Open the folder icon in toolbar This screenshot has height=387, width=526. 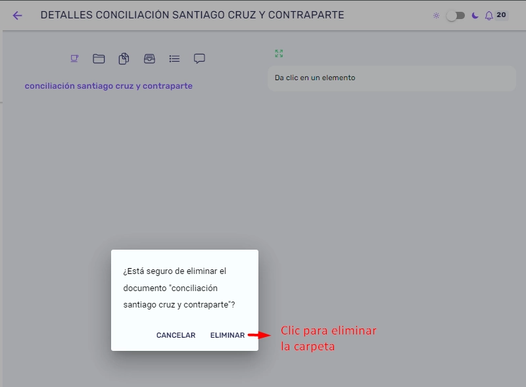click(x=99, y=58)
